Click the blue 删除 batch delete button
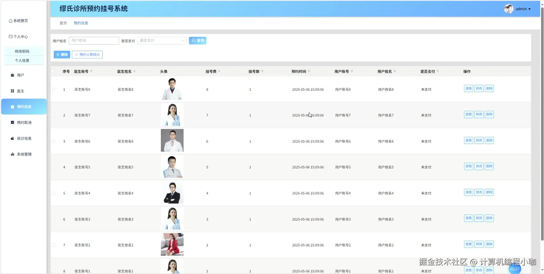The image size is (544, 274). pyautogui.click(x=62, y=55)
